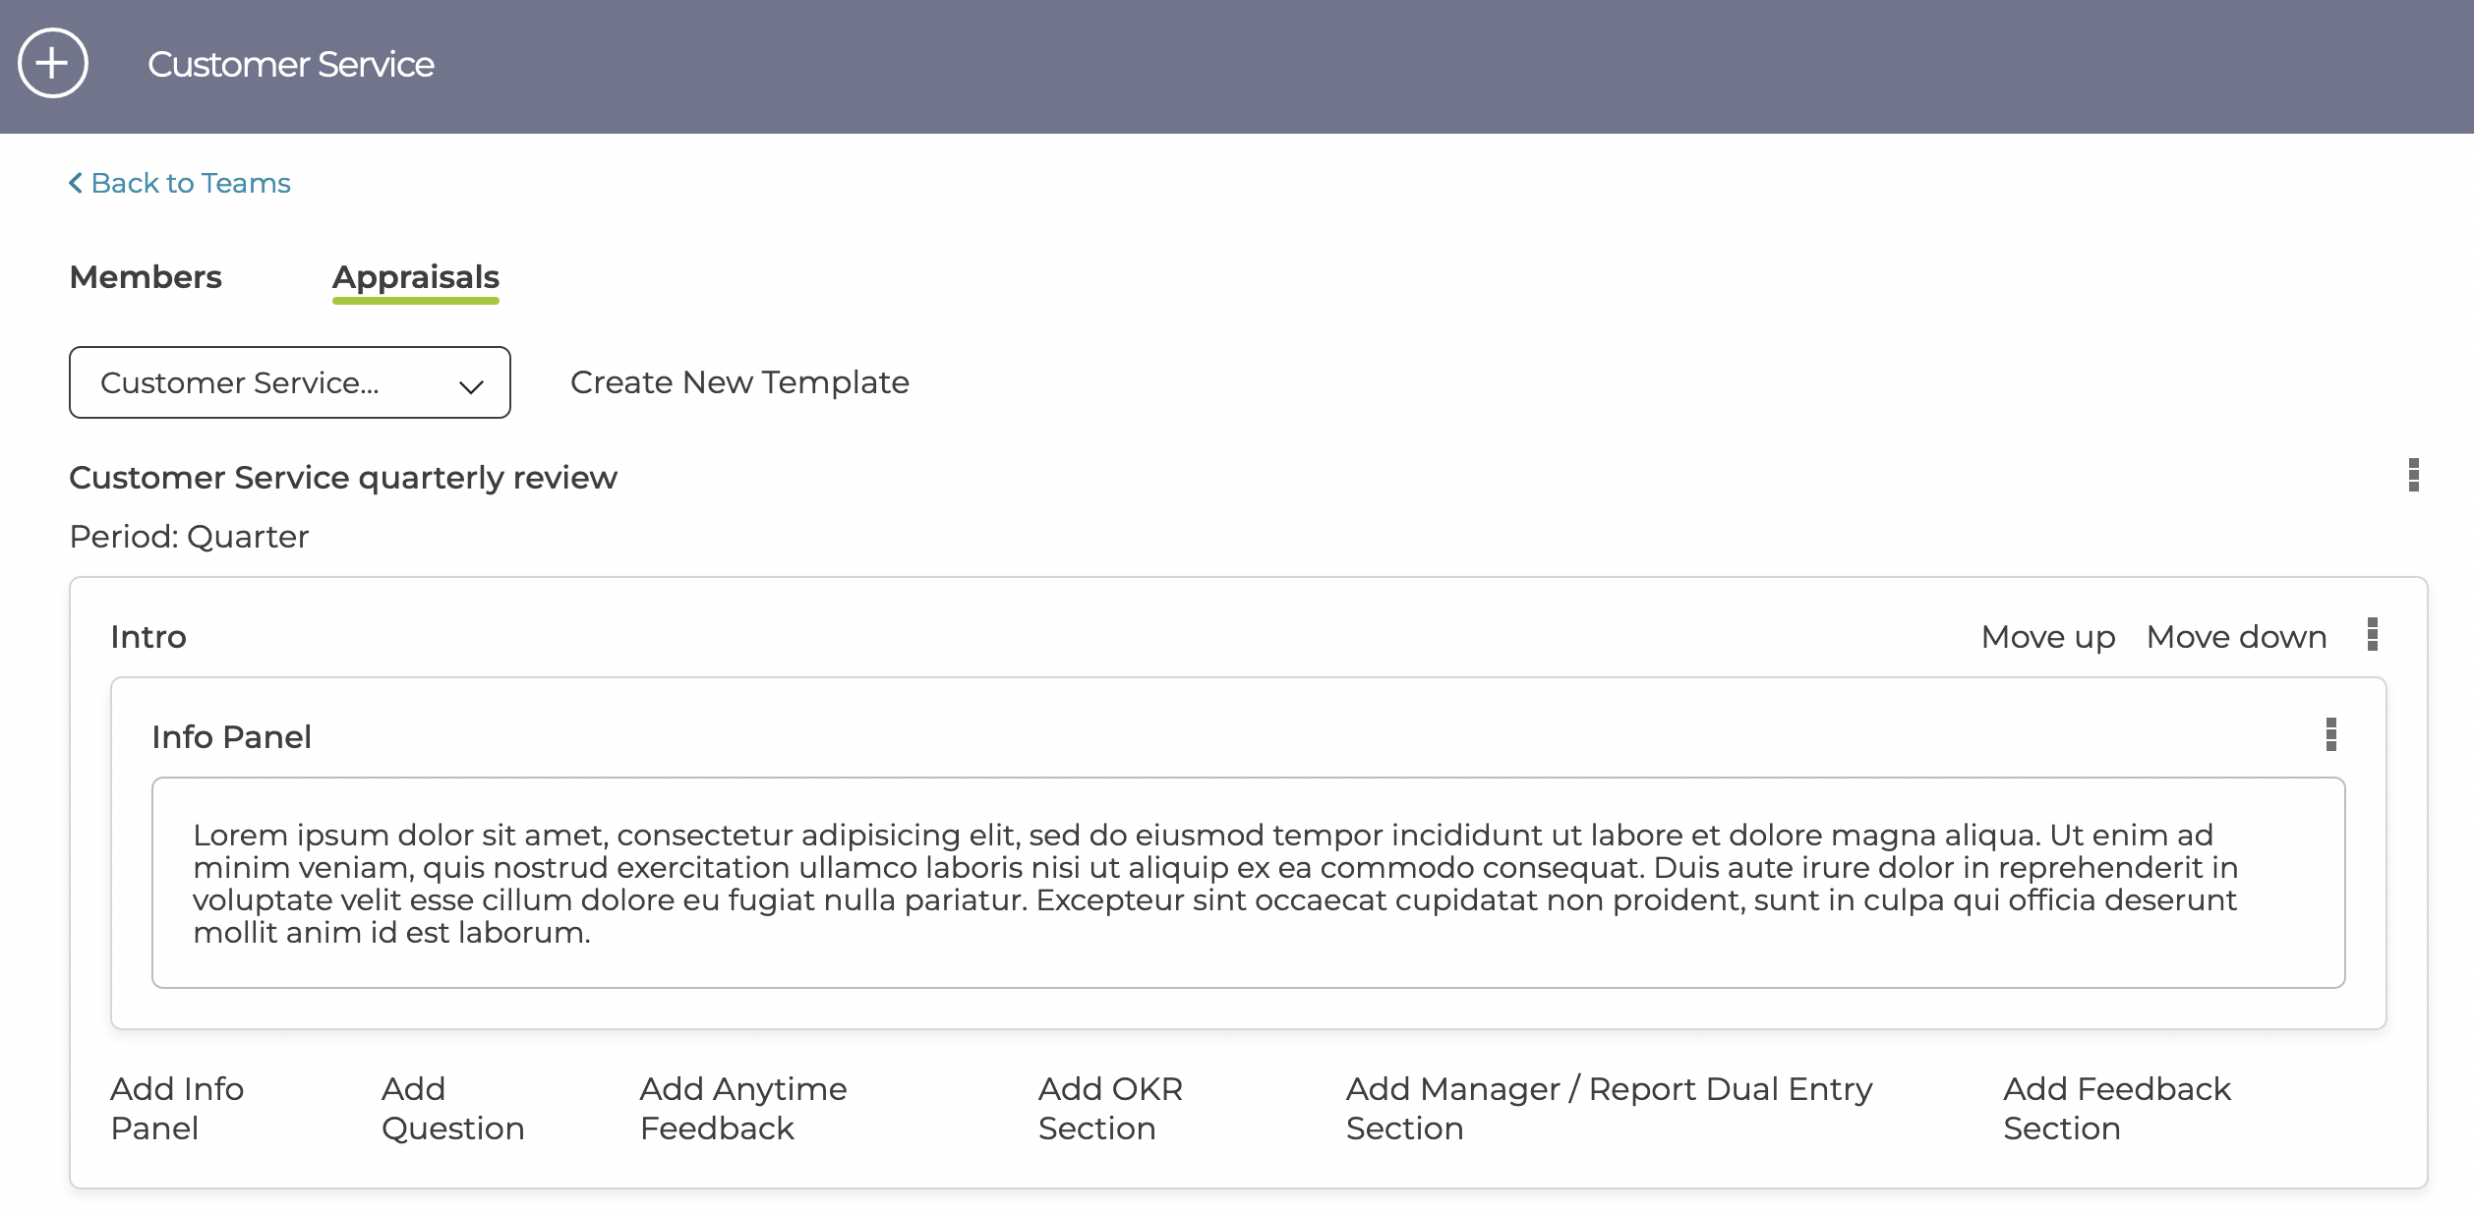
Task: Go Back to Teams
Action: [x=180, y=183]
